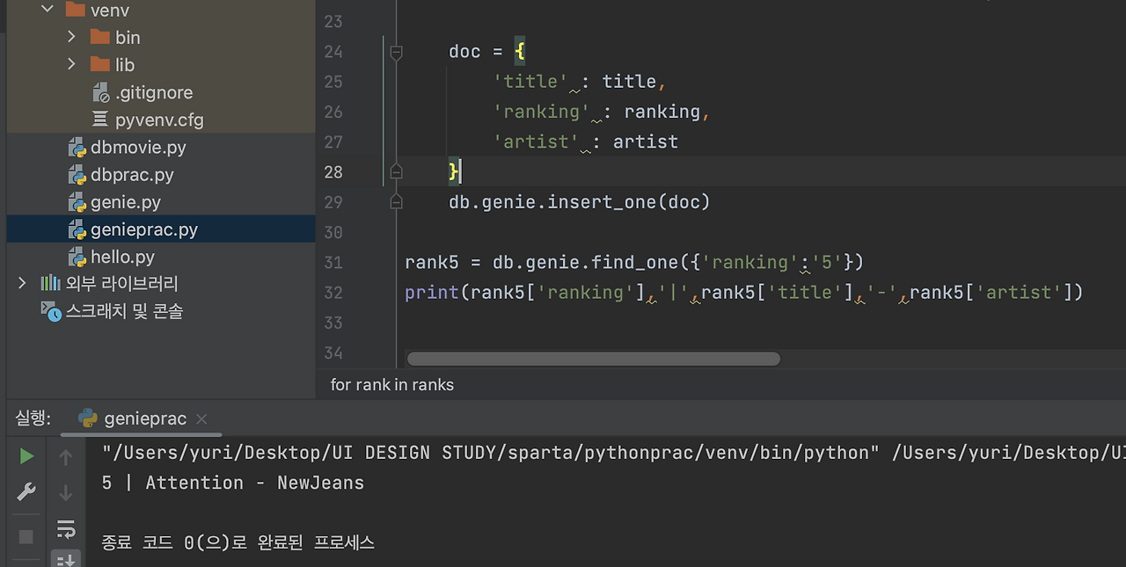The width and height of the screenshot is (1126, 567).
Task: Open the pyvenv.cfg file
Action: pyautogui.click(x=159, y=120)
